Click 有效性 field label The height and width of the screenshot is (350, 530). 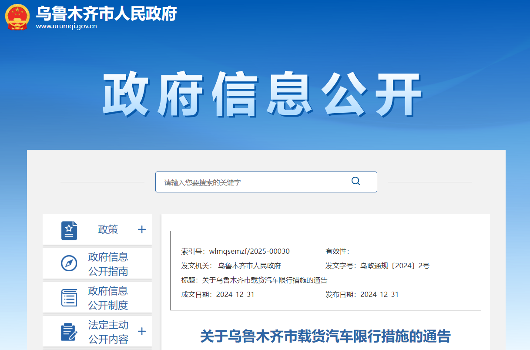click(337, 251)
